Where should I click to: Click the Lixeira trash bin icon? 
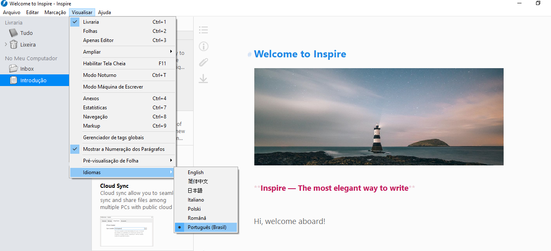[14, 44]
